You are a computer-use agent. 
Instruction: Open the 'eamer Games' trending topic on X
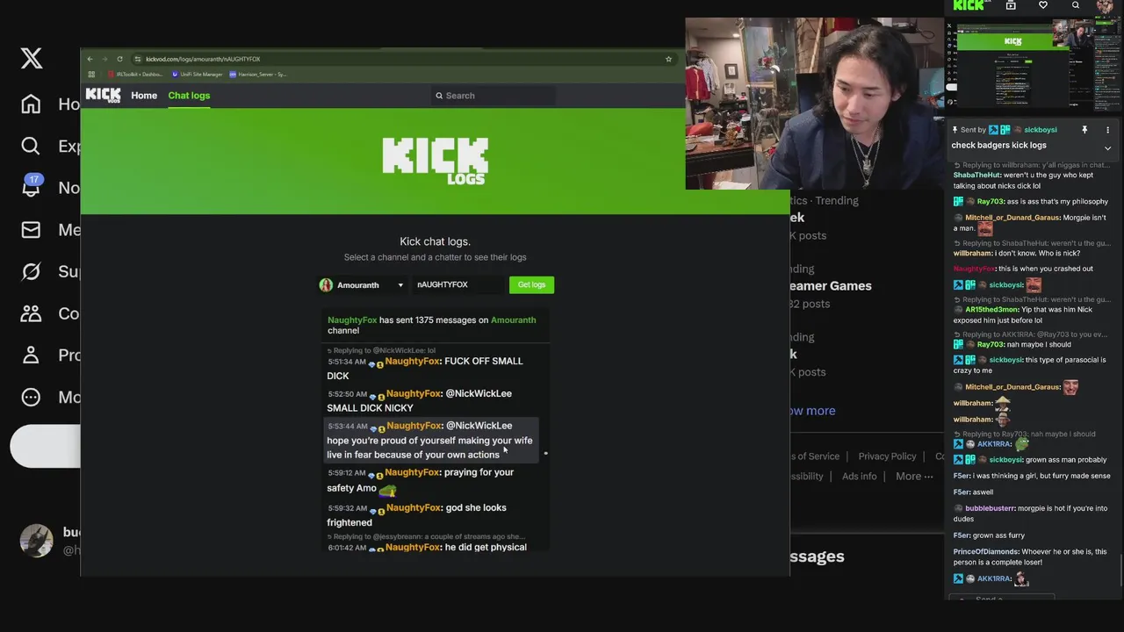[831, 286]
